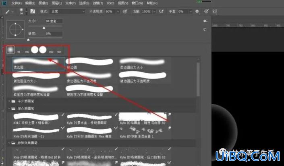Viewport: 284px width, 166px height.
Task: Open smoothing options gear icon
Action: 197,11
